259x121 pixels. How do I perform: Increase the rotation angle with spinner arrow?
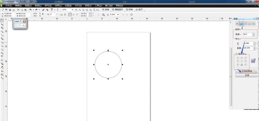click(x=254, y=34)
